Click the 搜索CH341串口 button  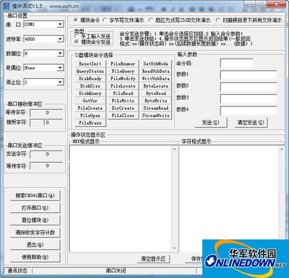[x=35, y=196]
